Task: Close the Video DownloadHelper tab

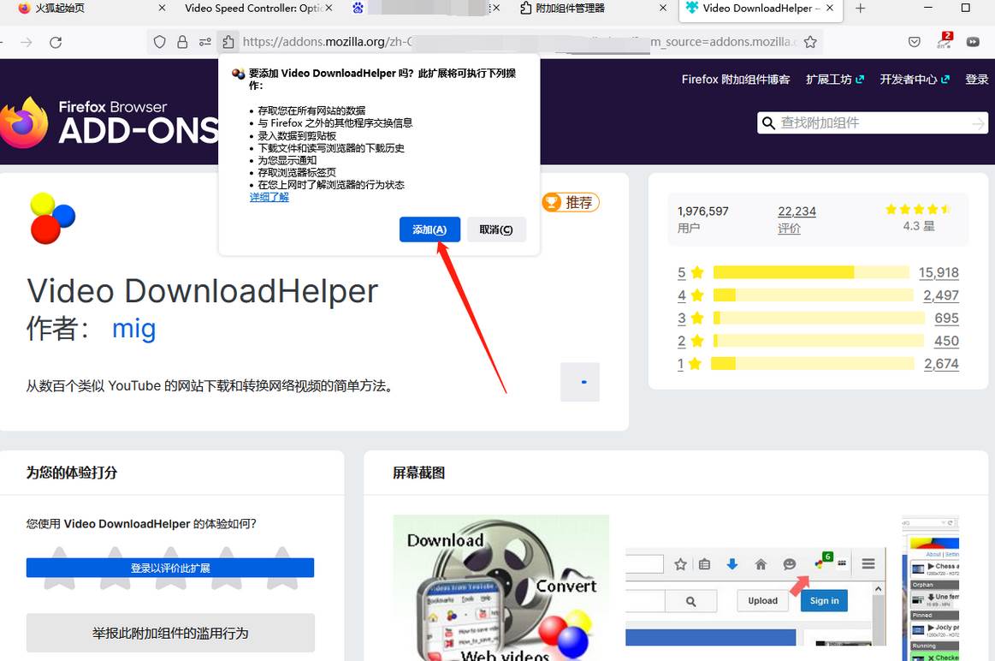Action: click(x=830, y=9)
